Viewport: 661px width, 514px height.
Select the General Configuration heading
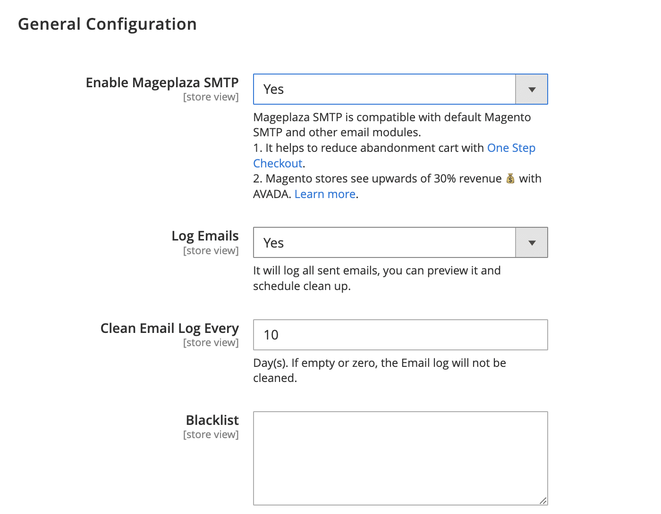108,24
